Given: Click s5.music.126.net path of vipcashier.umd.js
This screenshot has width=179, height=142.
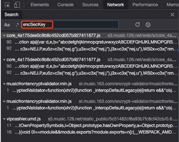Looking at the screenshot, I should (x=113, y=119).
